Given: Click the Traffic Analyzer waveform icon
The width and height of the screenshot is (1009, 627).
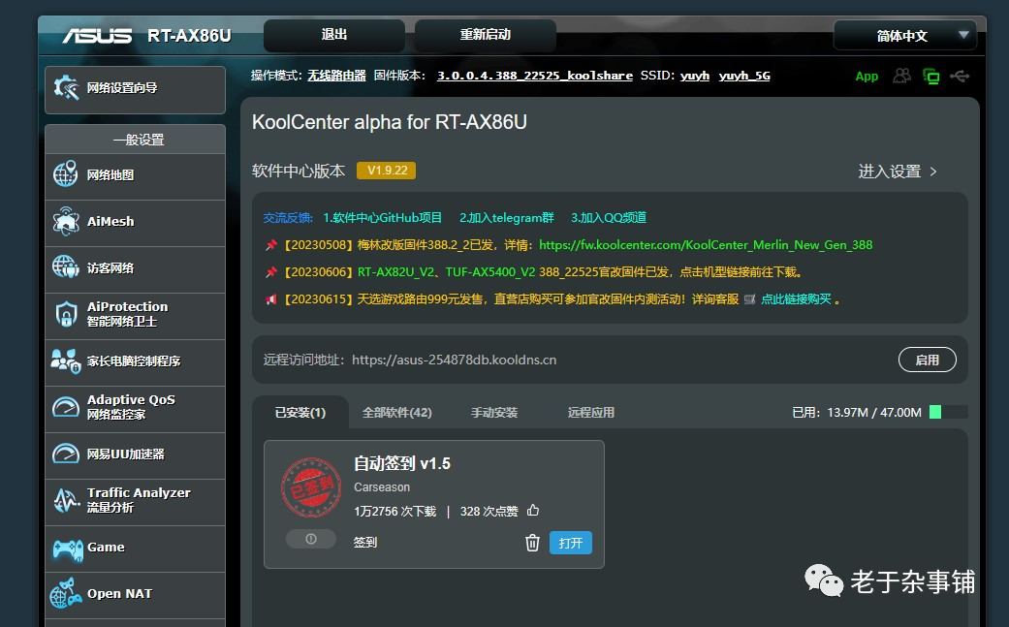Looking at the screenshot, I should [66, 500].
